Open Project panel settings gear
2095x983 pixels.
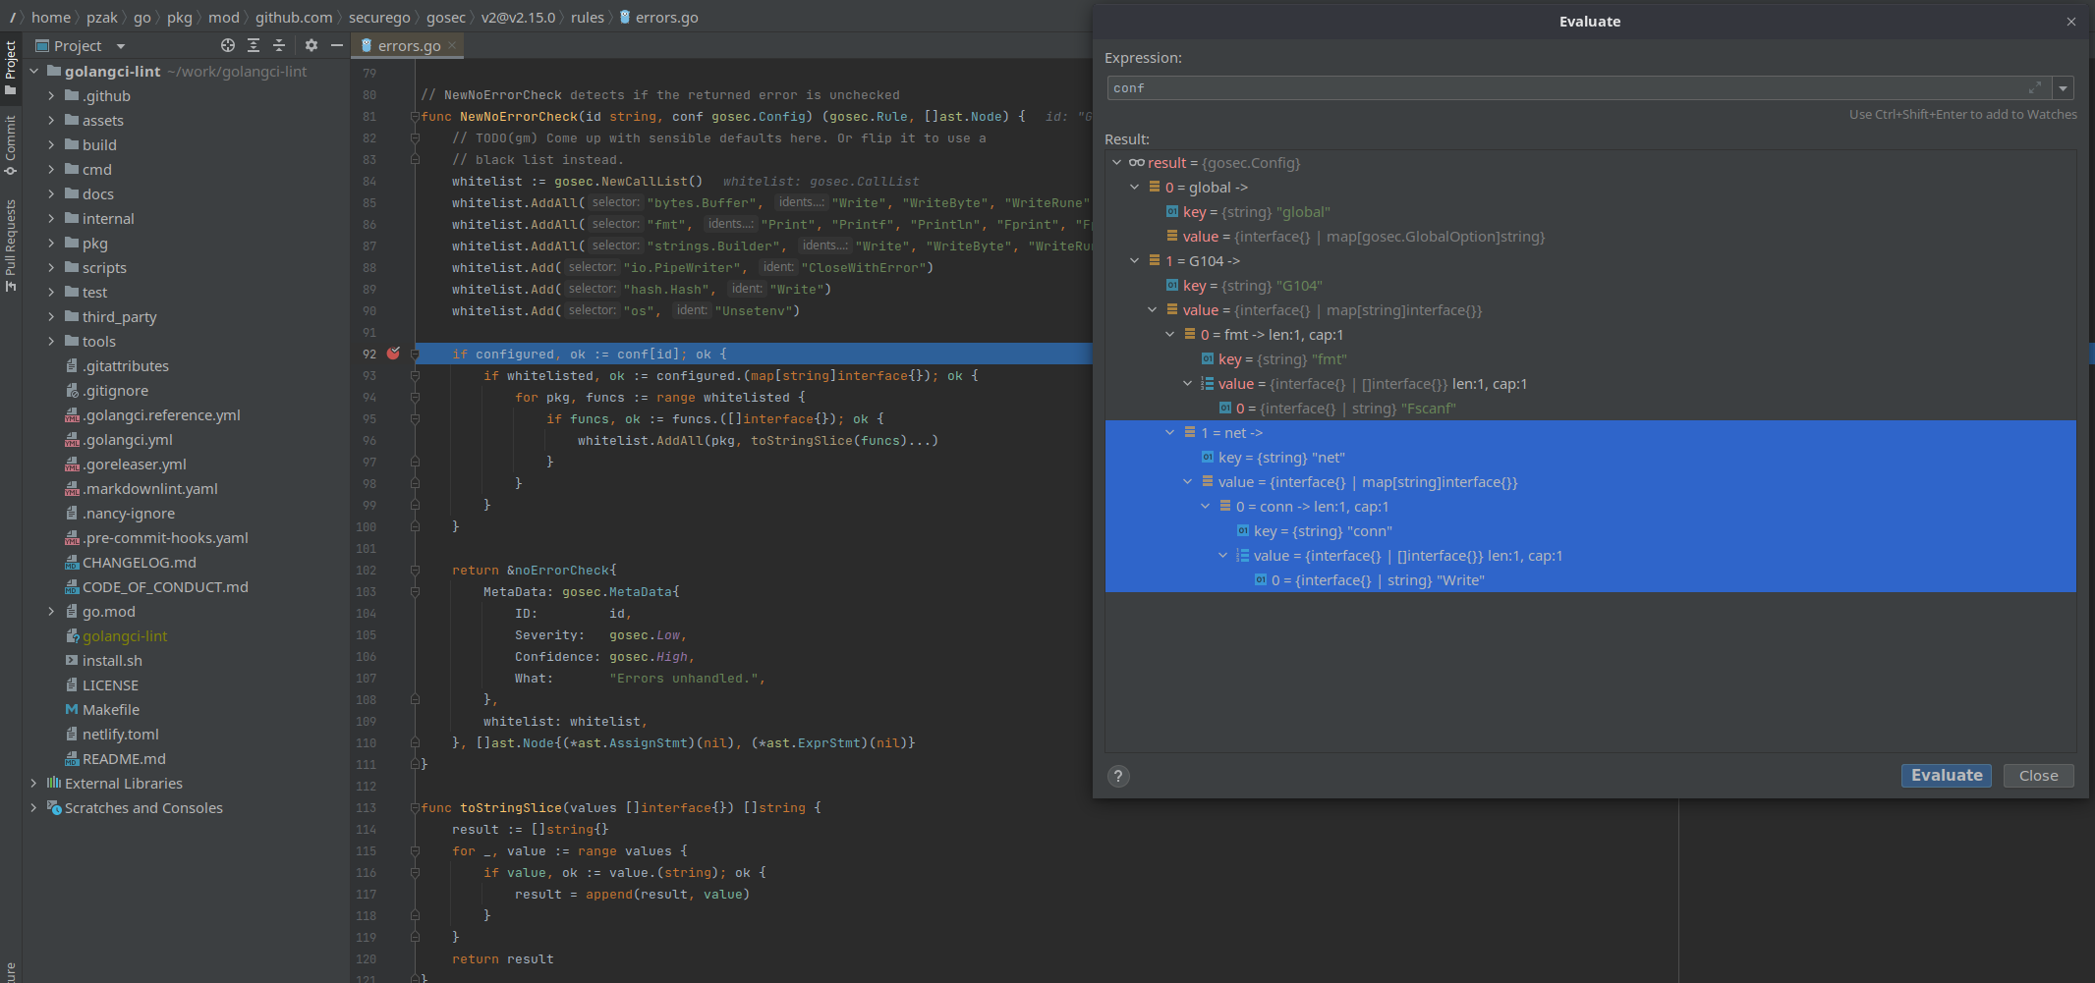point(311,45)
